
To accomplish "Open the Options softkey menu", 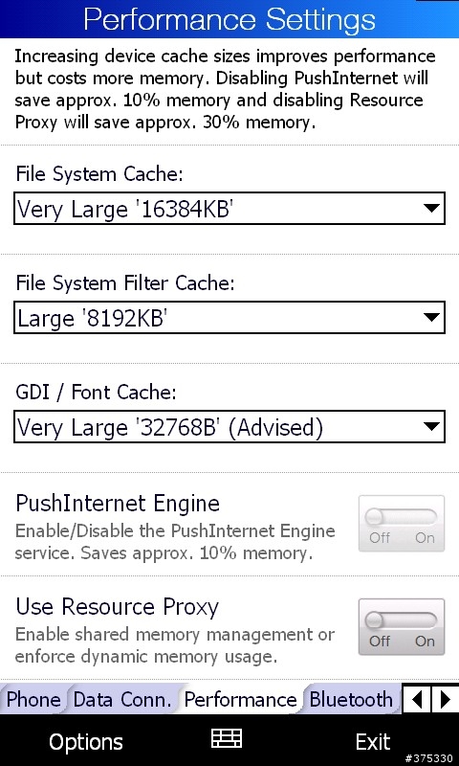I will [86, 742].
